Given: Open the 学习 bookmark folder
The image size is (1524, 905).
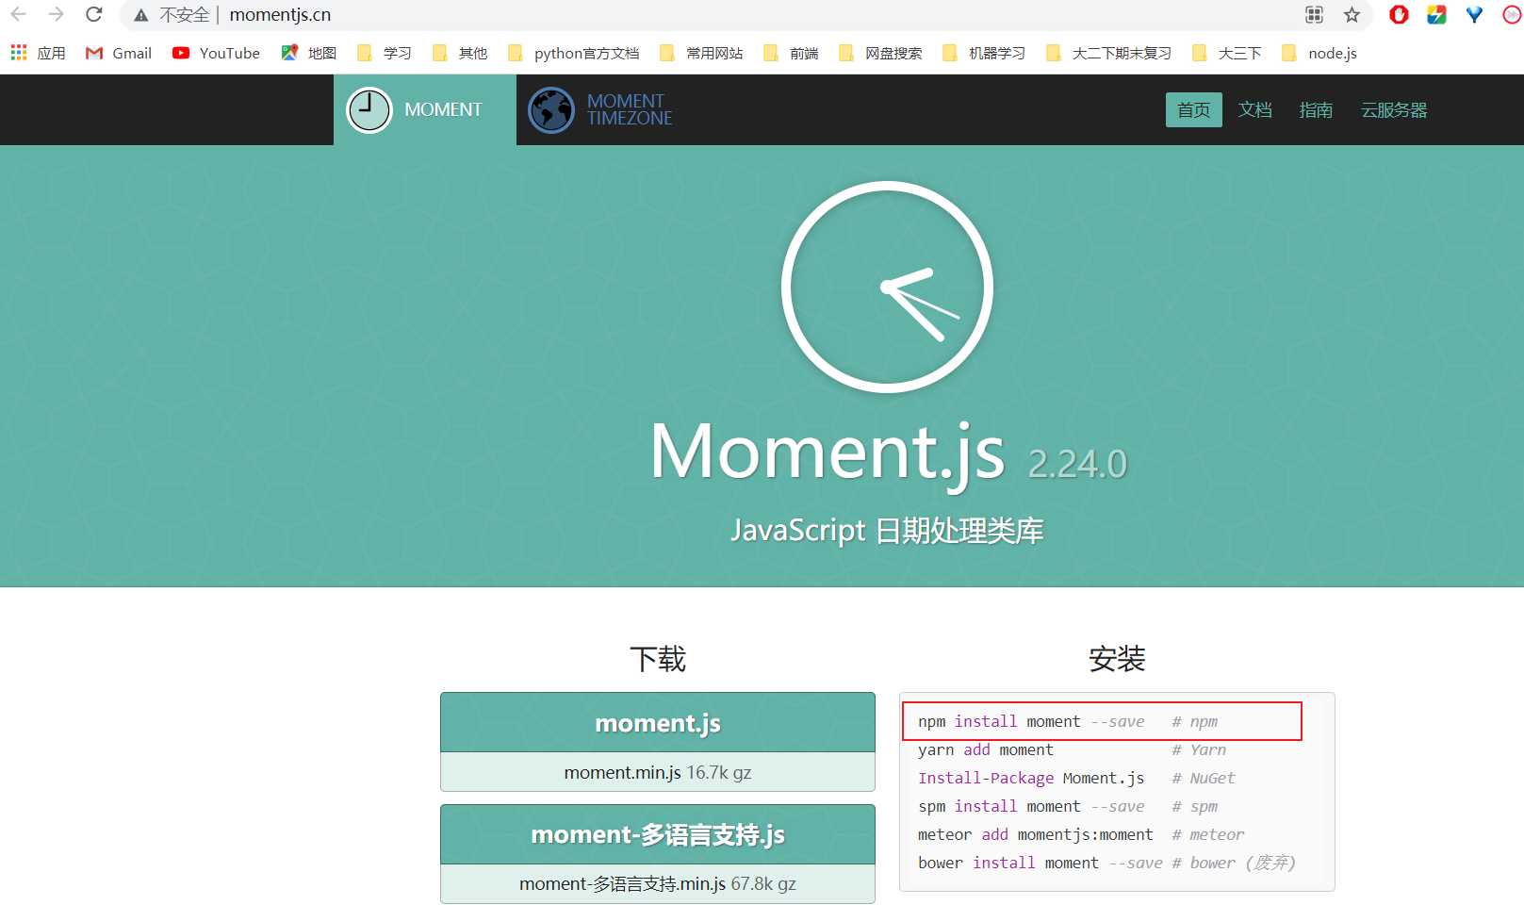Looking at the screenshot, I should pyautogui.click(x=385, y=53).
